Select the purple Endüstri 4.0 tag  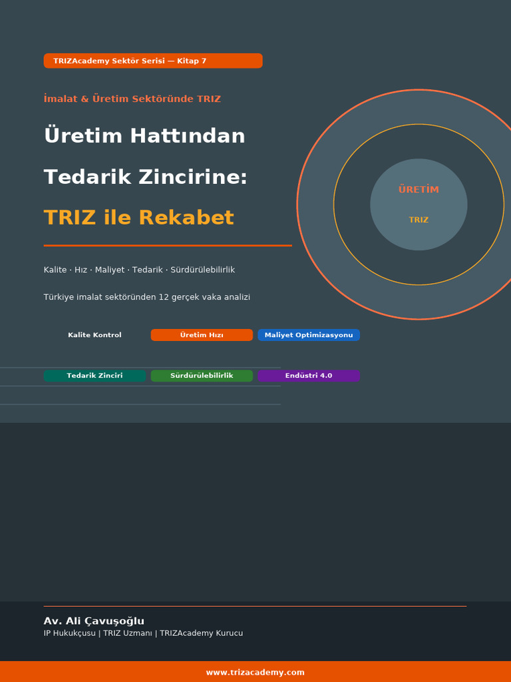pyautogui.click(x=309, y=376)
